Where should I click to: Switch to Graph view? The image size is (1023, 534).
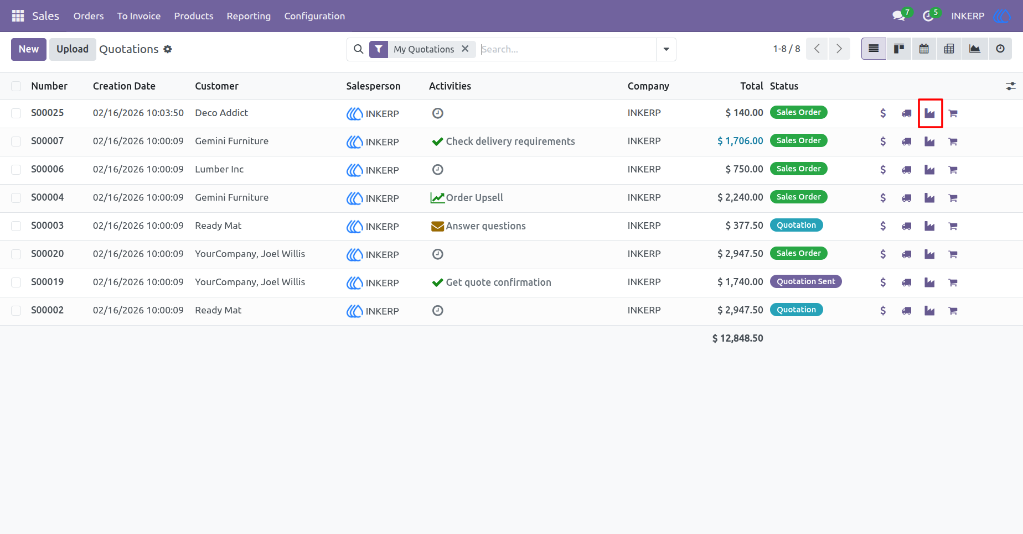pos(974,49)
